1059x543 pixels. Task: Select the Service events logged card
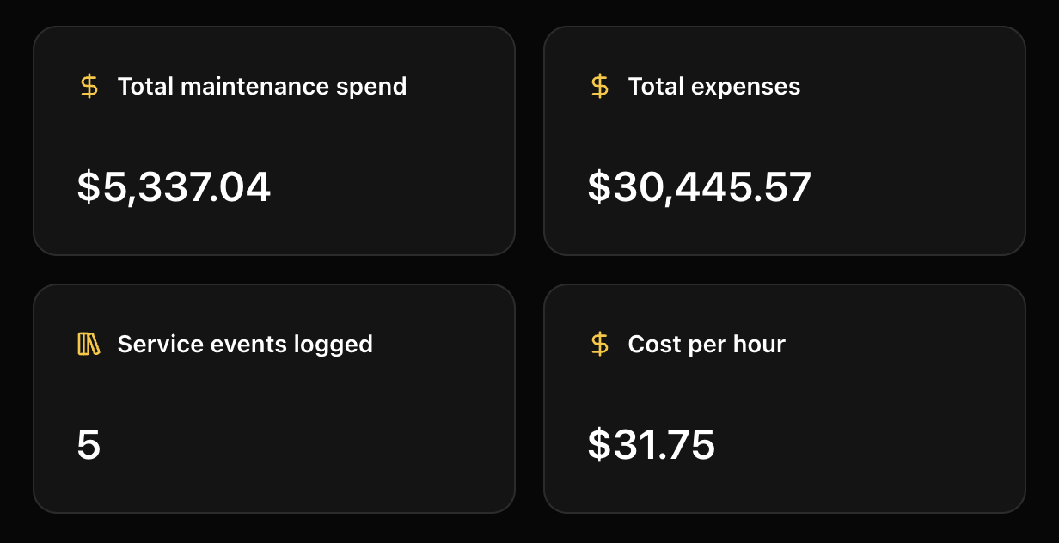click(x=273, y=399)
